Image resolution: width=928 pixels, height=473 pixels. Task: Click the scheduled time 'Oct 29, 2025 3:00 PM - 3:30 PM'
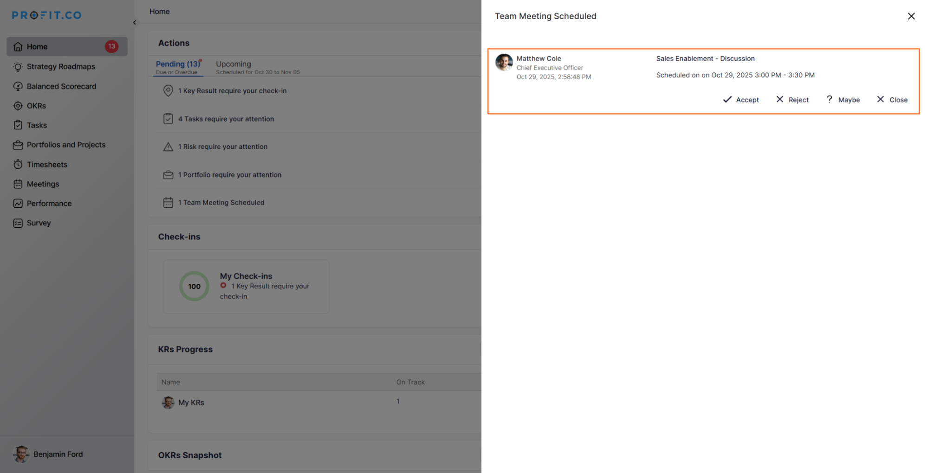click(763, 75)
